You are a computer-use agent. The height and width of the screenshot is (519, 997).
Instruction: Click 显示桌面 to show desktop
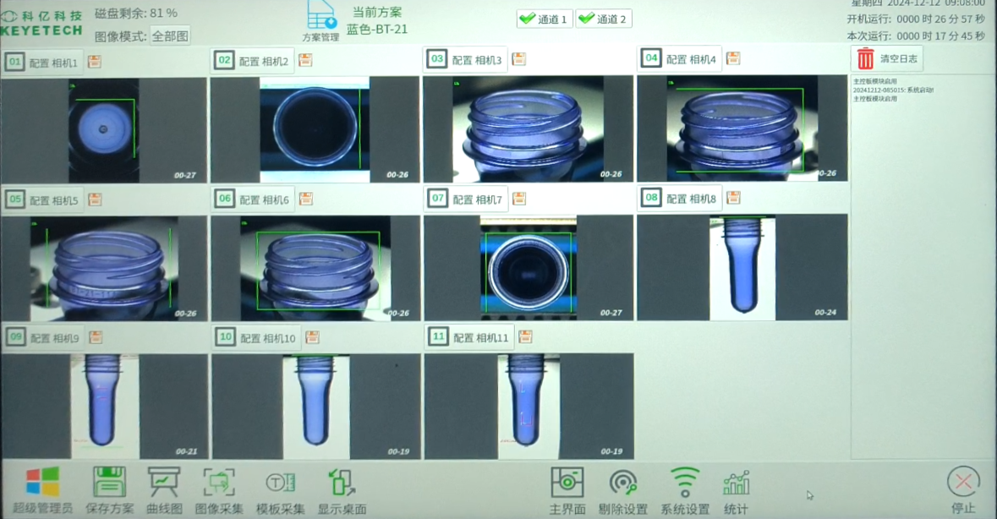tap(342, 483)
